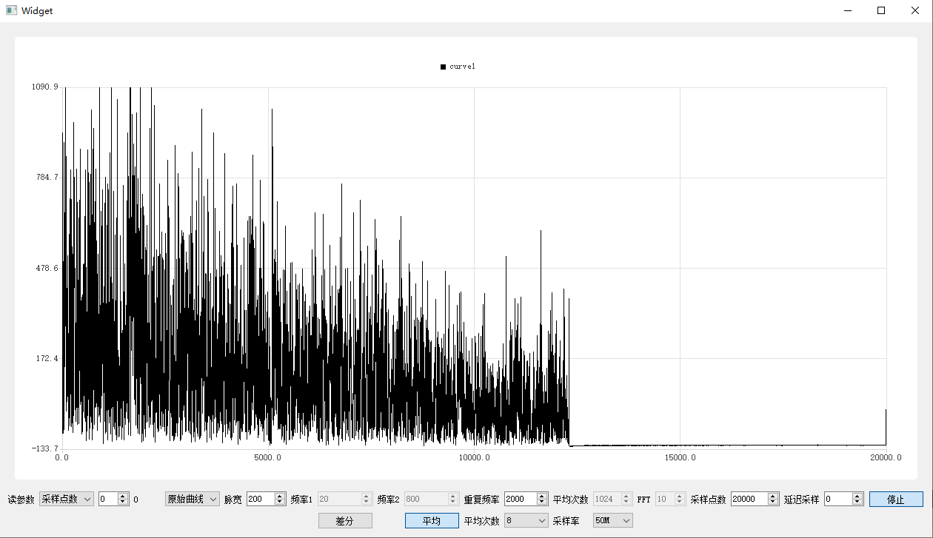This screenshot has height=538, width=933.
Task: Click the y-axis label 784.7
Action: coord(47,178)
